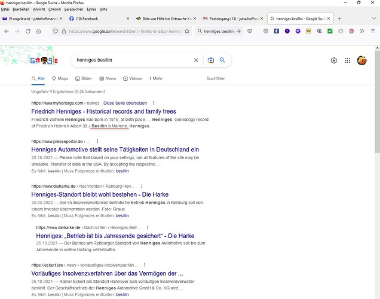380x299 pixels.
Task: Go forward using browser forward arrow
Action: [x=17, y=31]
